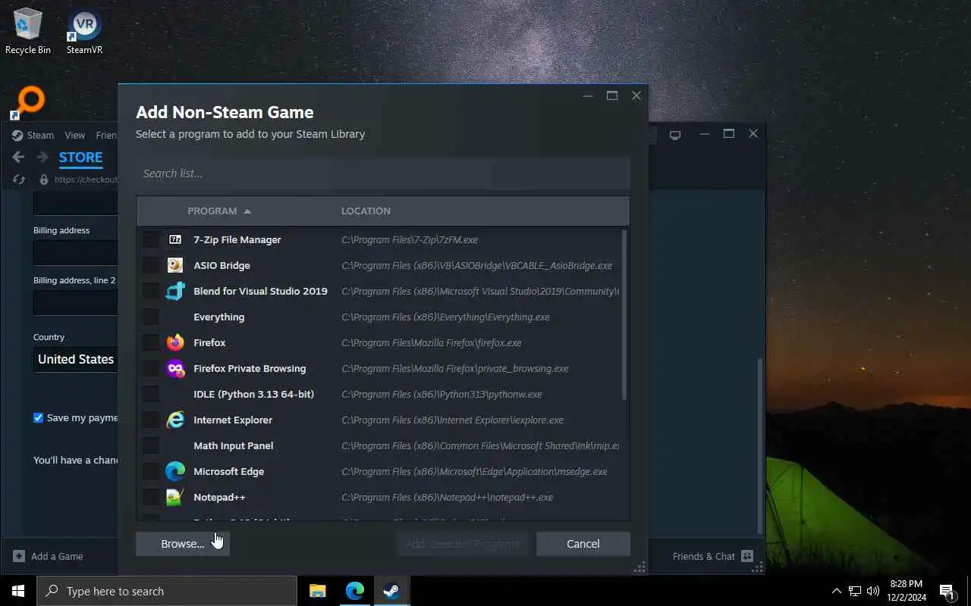Open the View menu in Steam window

point(74,135)
